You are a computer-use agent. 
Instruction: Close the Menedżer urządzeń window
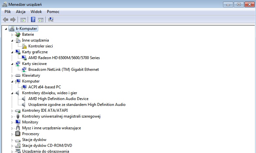click(249, 5)
